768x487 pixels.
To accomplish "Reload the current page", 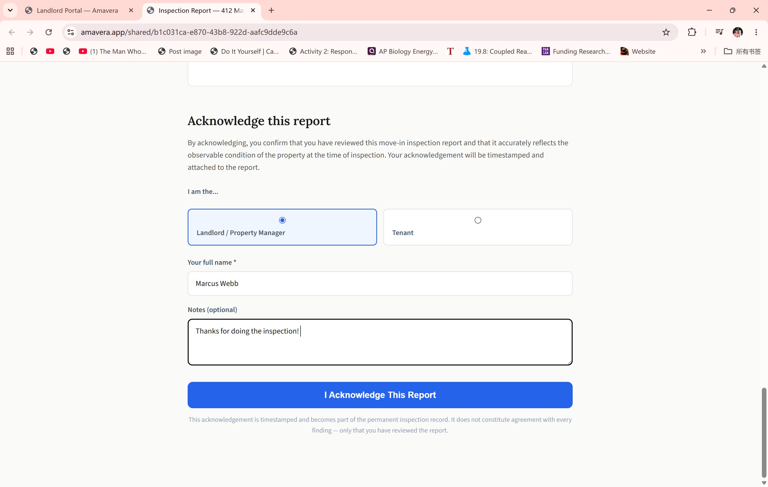I will 48,32.
